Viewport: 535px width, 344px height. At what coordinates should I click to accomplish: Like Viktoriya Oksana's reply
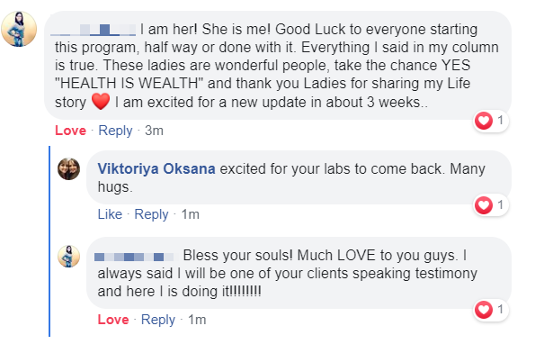coord(110,214)
